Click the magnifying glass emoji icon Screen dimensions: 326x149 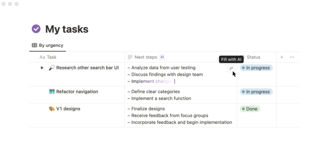(x=52, y=68)
